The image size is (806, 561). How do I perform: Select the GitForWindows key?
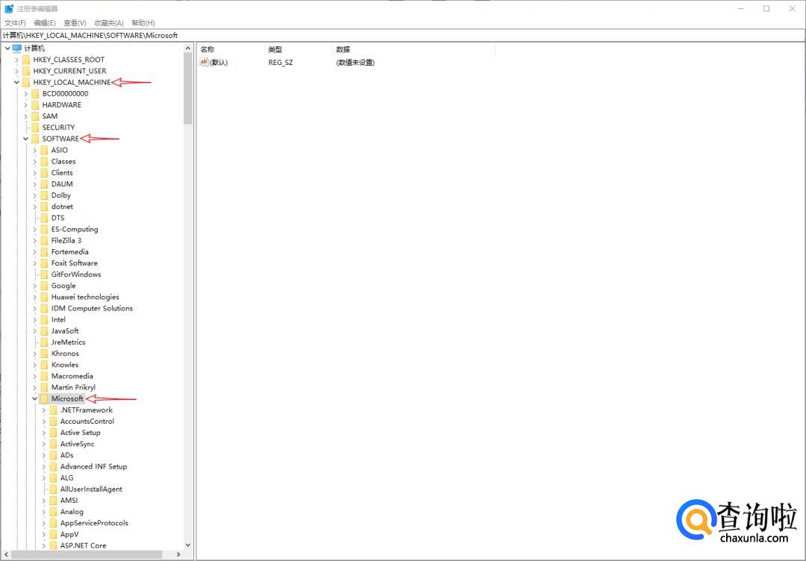pyautogui.click(x=76, y=275)
